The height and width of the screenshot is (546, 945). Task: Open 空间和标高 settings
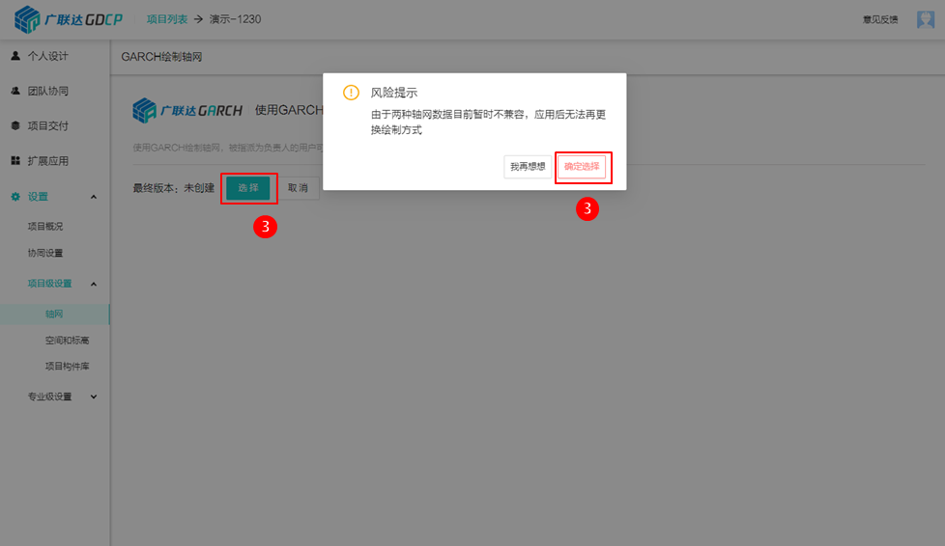[x=67, y=341]
